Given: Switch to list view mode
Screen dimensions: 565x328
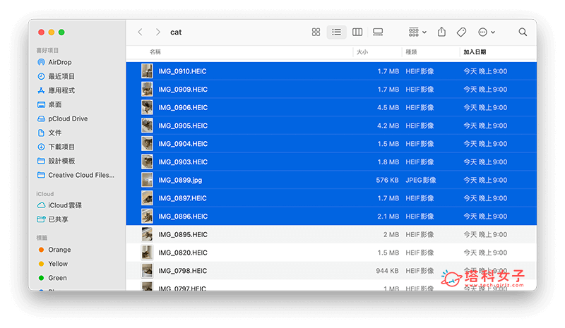Looking at the screenshot, I should click(x=336, y=32).
